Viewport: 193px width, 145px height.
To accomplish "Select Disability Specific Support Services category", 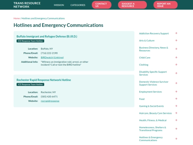I will (153, 73).
